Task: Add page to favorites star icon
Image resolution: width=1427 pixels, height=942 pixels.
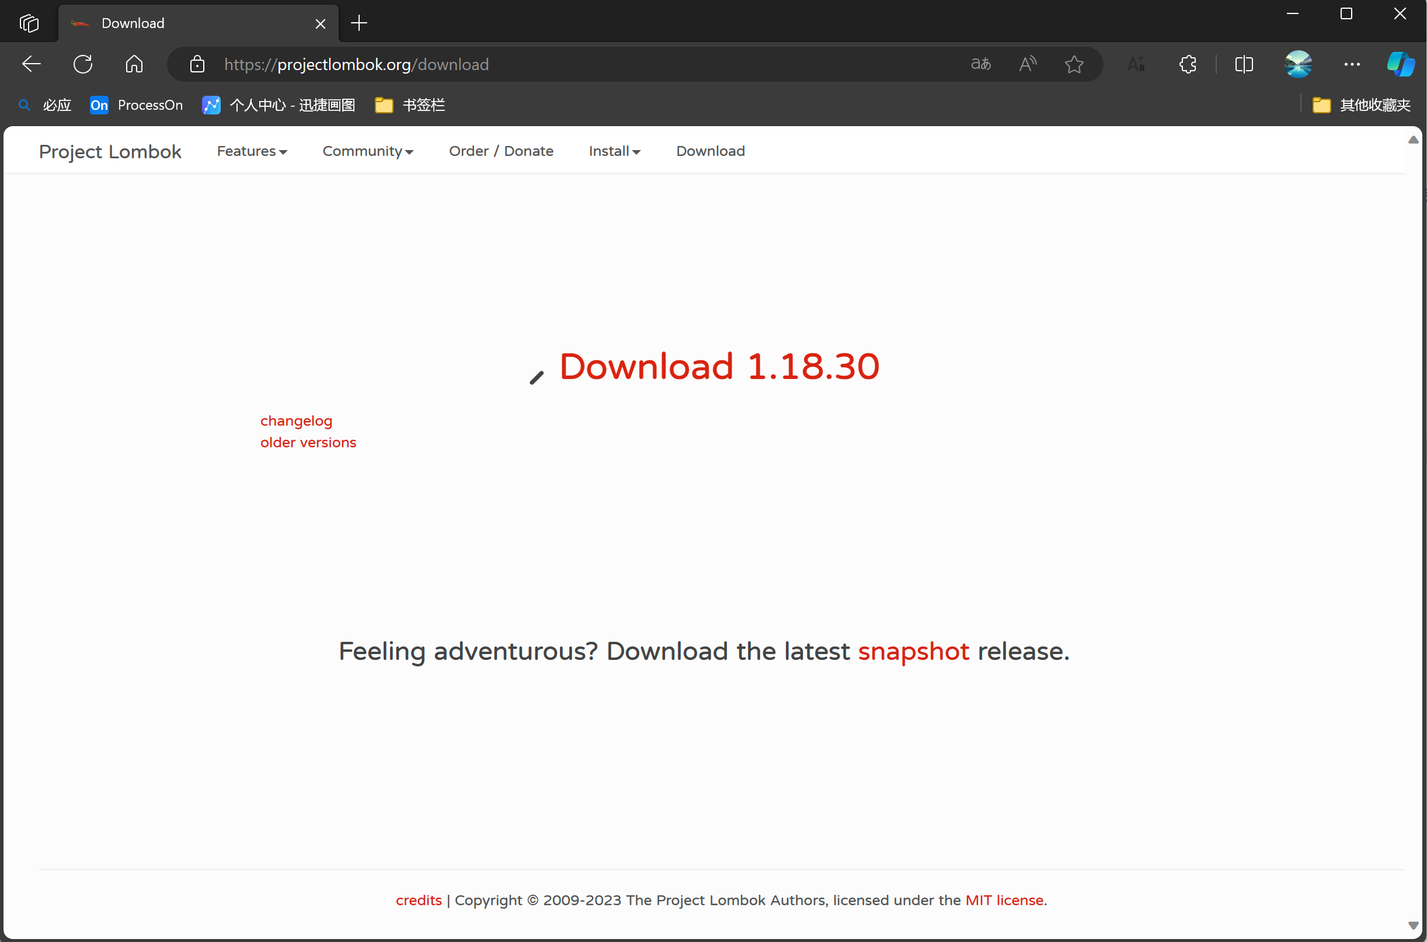Action: pyautogui.click(x=1074, y=64)
